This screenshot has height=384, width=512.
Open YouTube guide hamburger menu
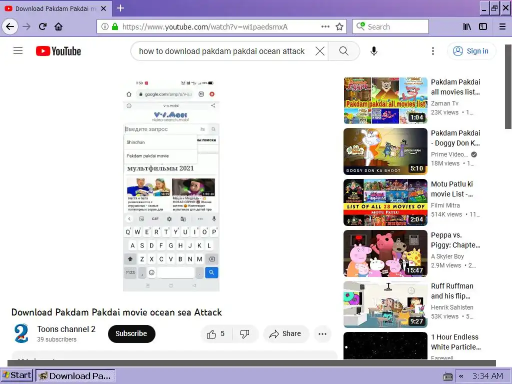click(x=18, y=51)
